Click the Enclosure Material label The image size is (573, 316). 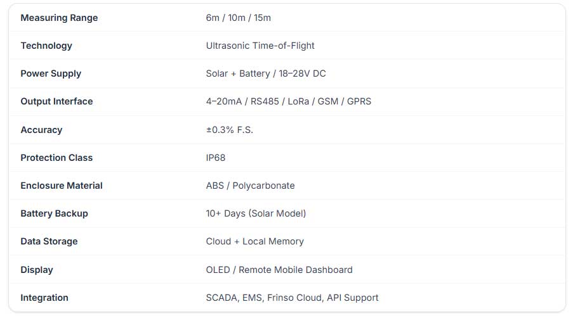click(x=62, y=186)
